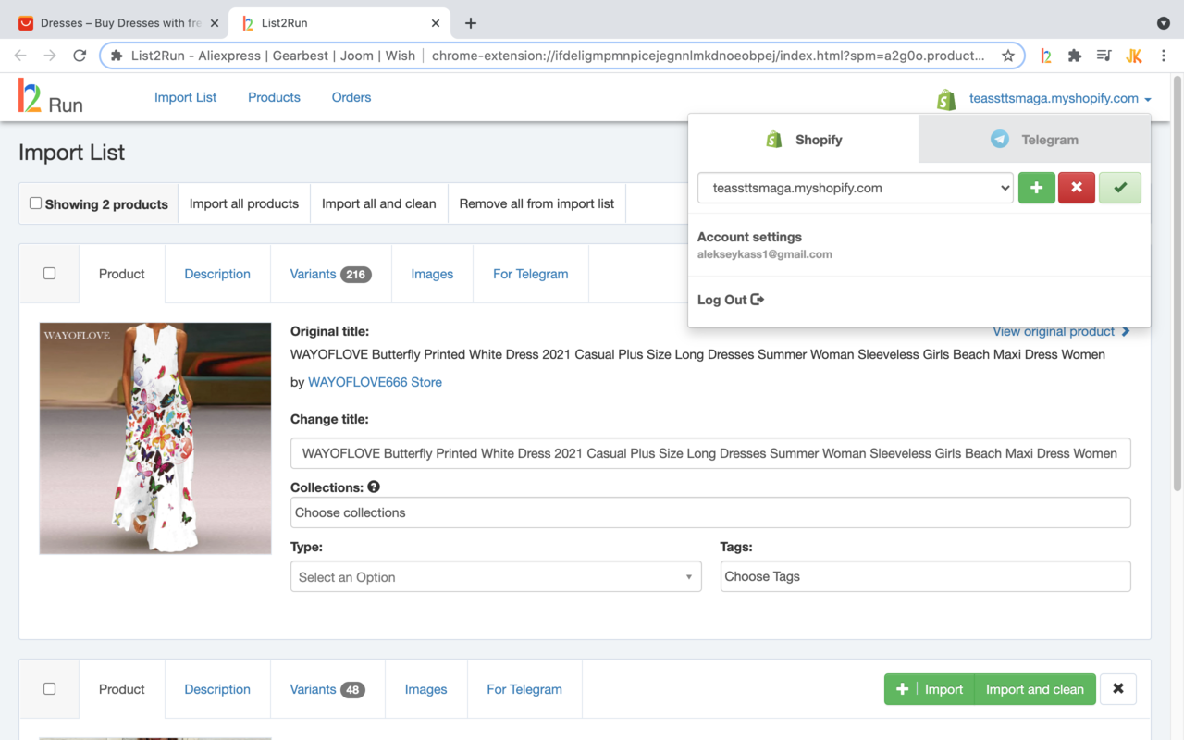1184x740 pixels.
Task: Open the Images tab of second product
Action: 426,689
